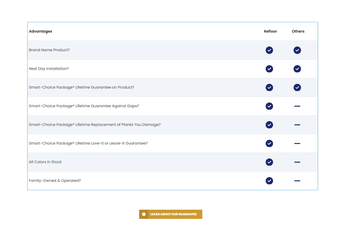Viewport: 342px width, 225px height.
Task: Click Refloor checkmark for Replacement of Planks
Action: pyautogui.click(x=269, y=125)
